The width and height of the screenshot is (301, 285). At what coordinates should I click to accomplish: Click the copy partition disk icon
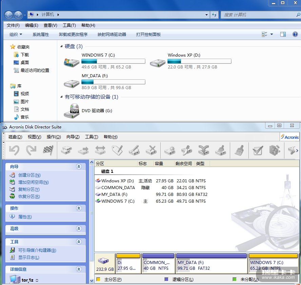[66, 150]
